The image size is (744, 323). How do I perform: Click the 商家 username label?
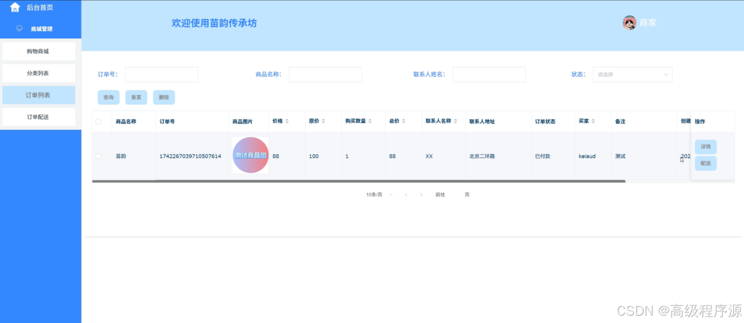[x=648, y=23]
